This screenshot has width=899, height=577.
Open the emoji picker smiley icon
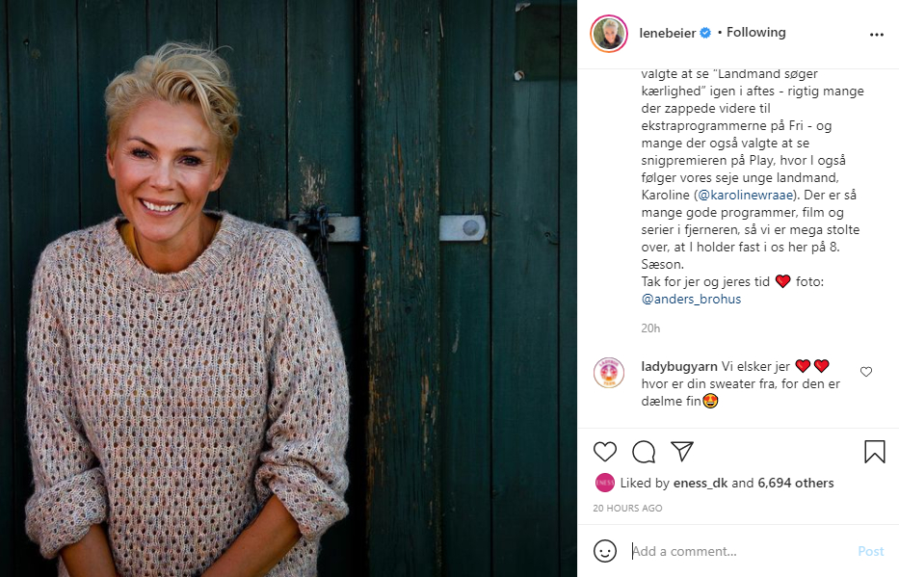pos(604,551)
